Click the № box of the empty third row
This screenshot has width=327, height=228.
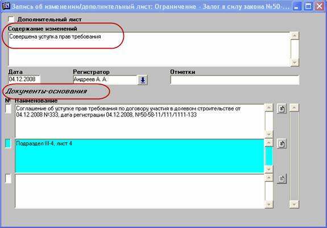pyautogui.click(x=8, y=179)
